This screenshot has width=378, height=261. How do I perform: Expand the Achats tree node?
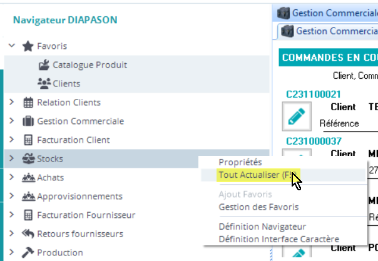click(x=11, y=177)
